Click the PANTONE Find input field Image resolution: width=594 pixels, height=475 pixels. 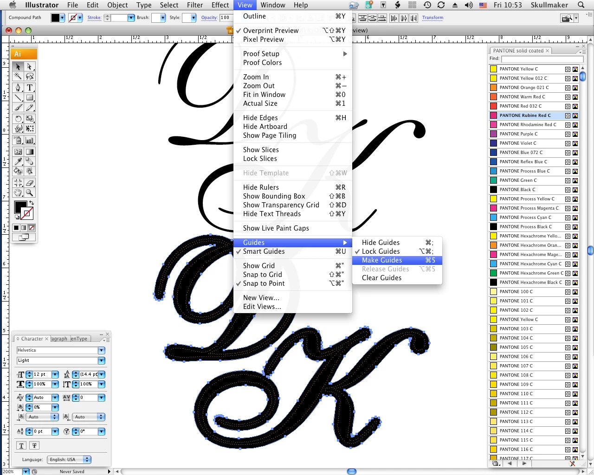click(542, 59)
